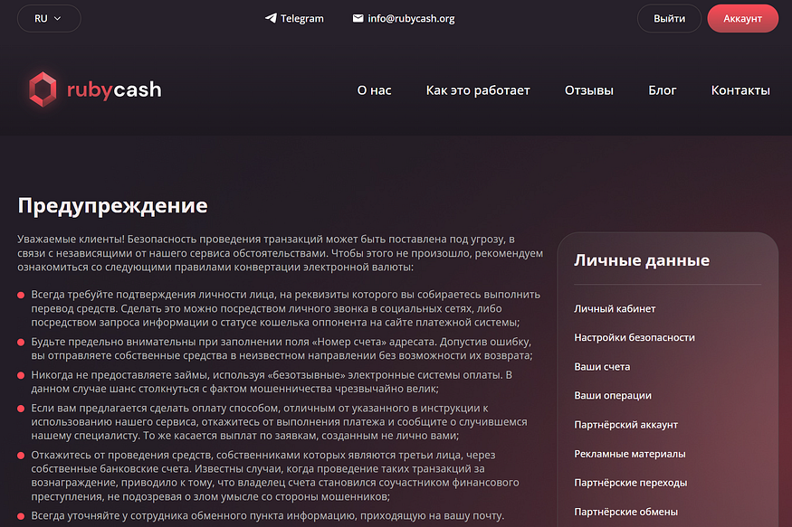Open the Блог menu item
792x527 pixels.
coord(663,90)
